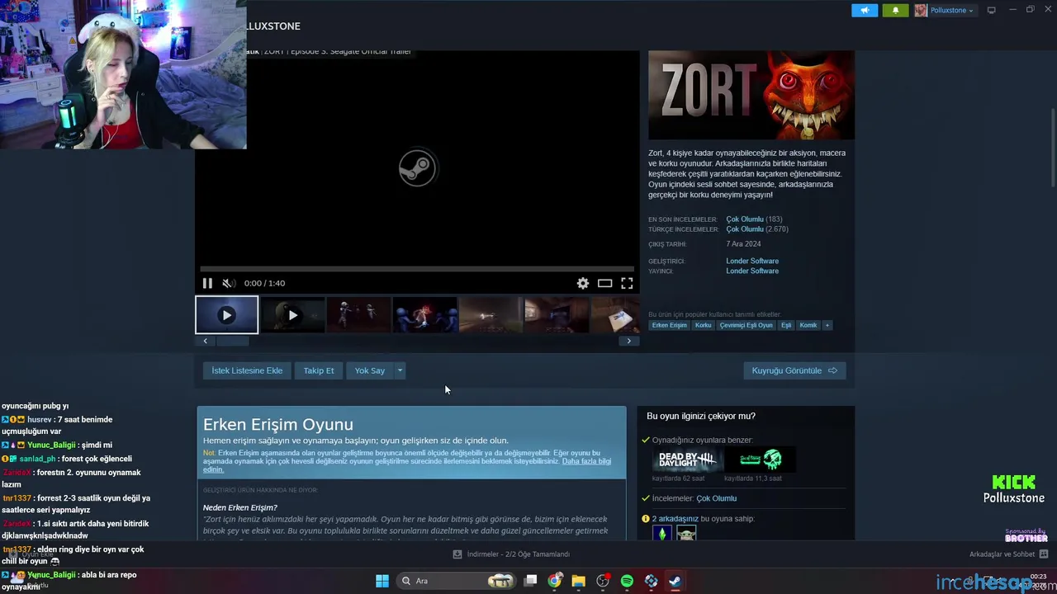Select the first trailer thumbnail
Screen dimensions: 1057x594
(226, 315)
